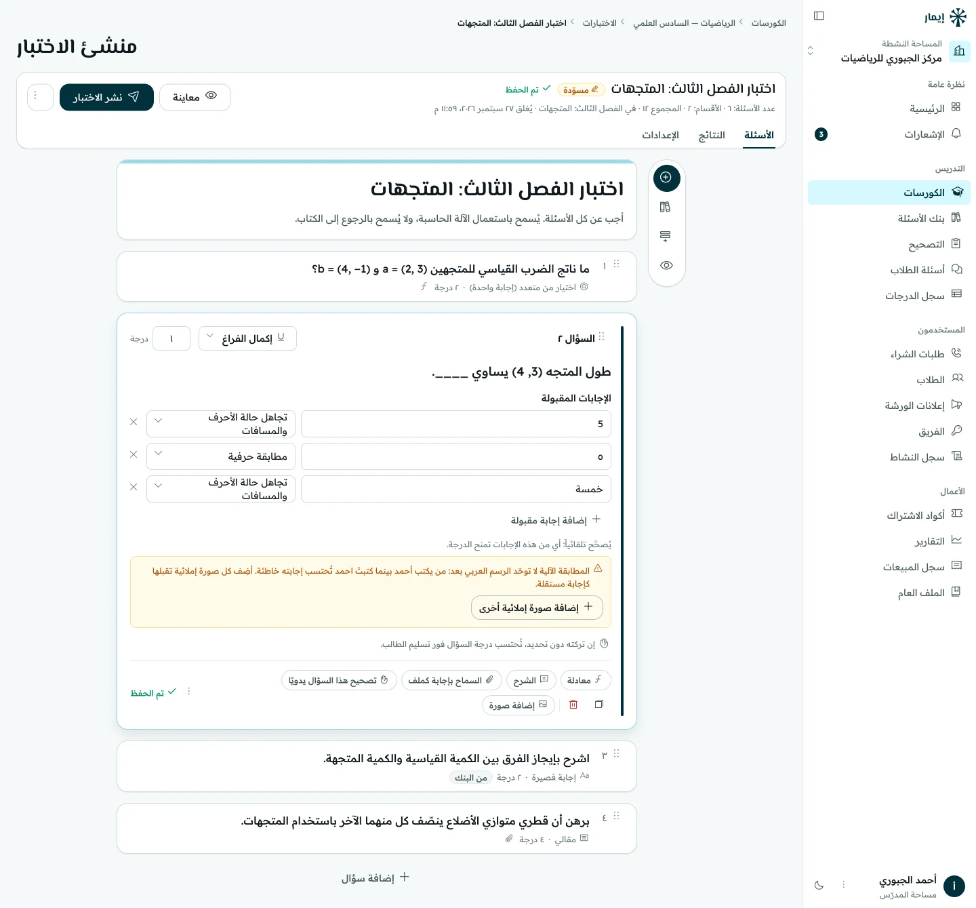This screenshot has height=908, width=976.
Task: Click the dark plus-circle icon in the floating toolbar
Action: (x=666, y=178)
